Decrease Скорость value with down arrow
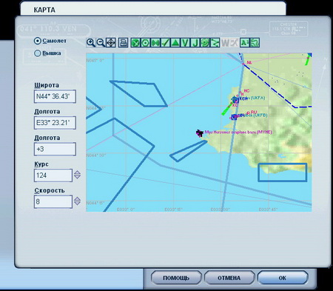333x291 pixels. click(x=77, y=204)
